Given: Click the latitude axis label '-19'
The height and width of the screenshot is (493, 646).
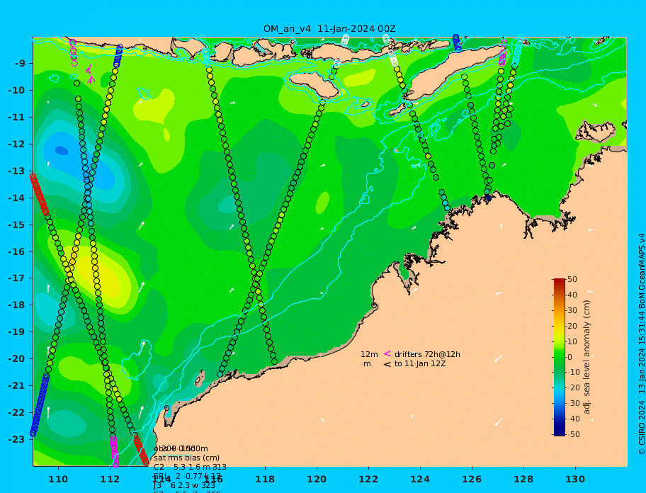Looking at the screenshot, I should coord(16,331).
